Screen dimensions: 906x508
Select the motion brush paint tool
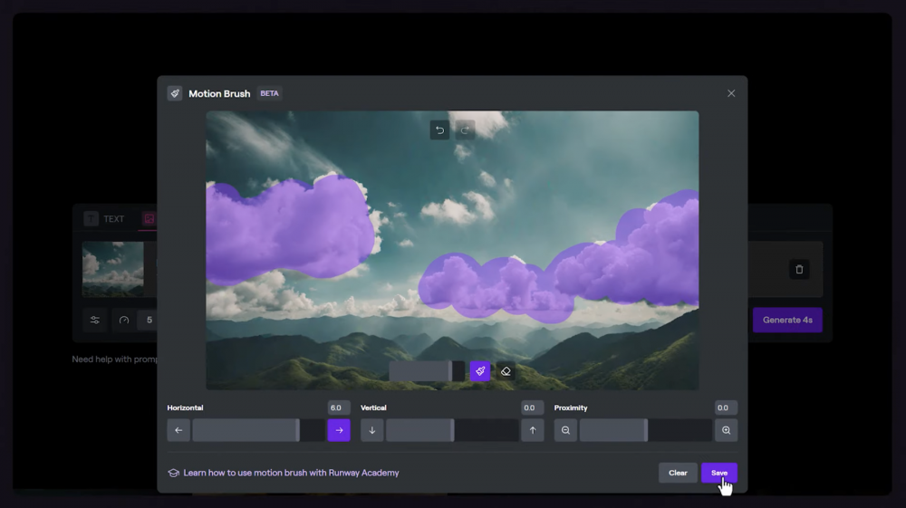[x=480, y=371]
